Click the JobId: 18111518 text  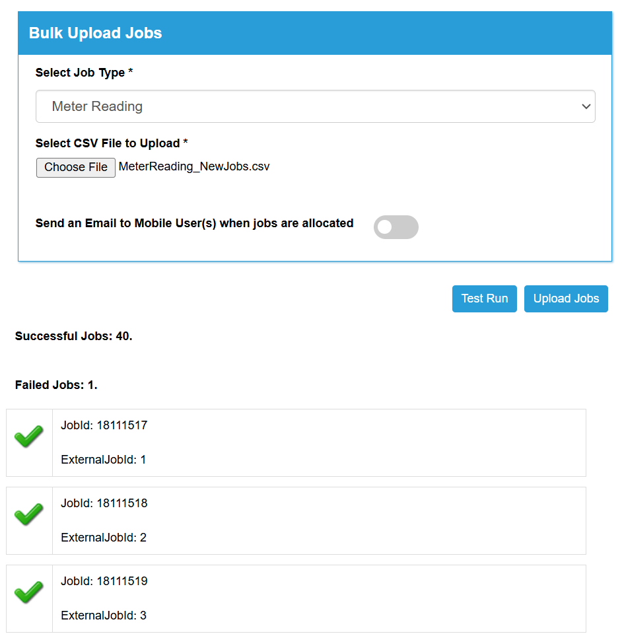click(x=104, y=503)
